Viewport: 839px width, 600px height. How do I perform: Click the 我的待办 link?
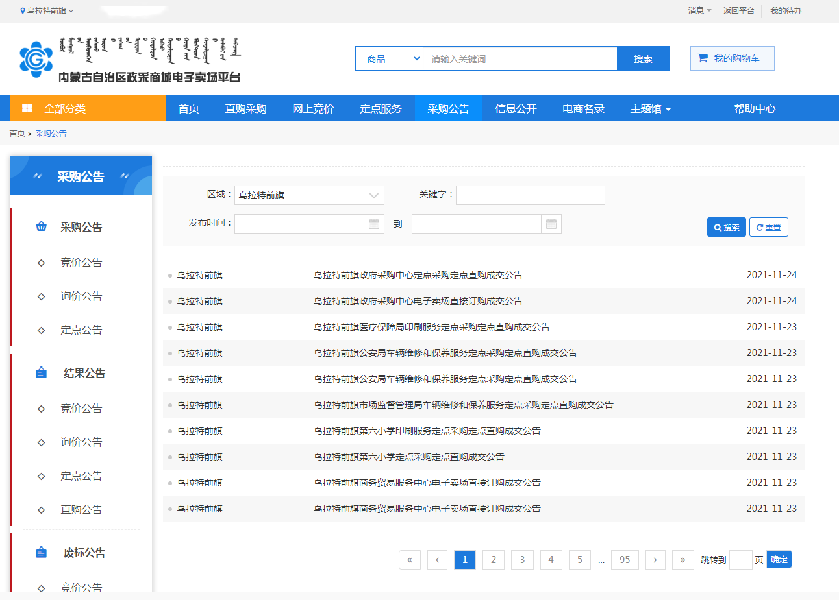786,11
